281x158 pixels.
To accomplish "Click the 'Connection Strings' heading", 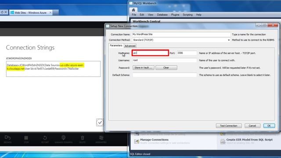I will [30, 48].
